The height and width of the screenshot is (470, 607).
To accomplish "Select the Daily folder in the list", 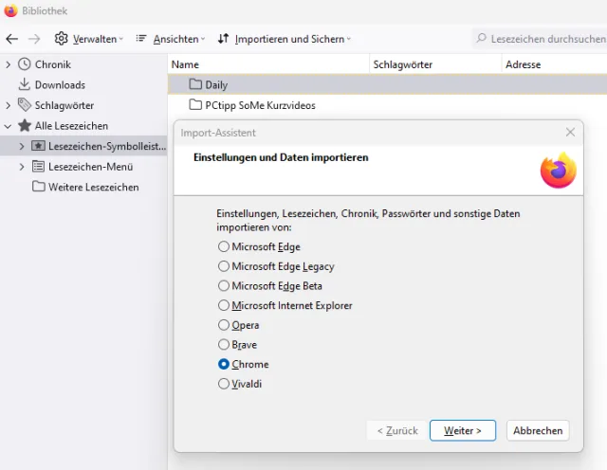I will pos(216,85).
